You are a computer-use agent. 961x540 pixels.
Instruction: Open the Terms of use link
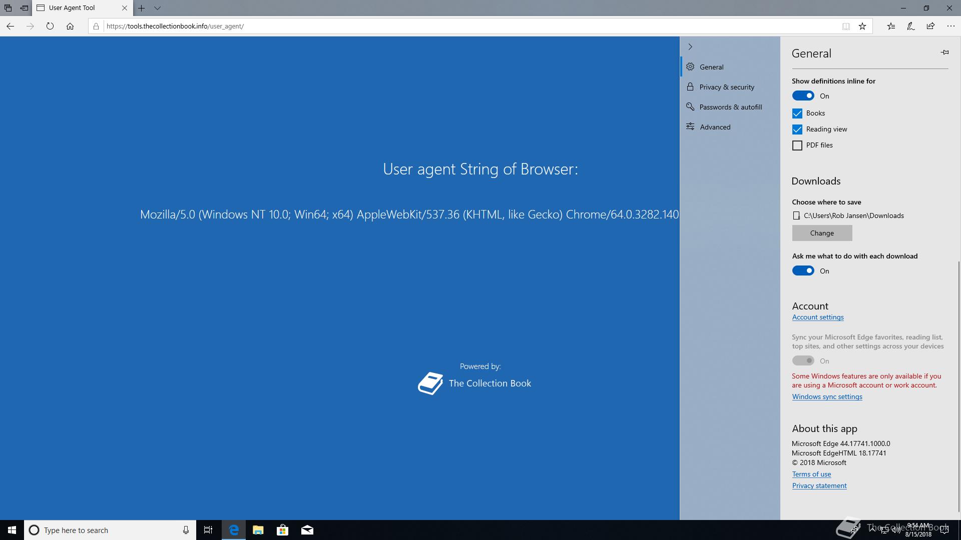(811, 474)
